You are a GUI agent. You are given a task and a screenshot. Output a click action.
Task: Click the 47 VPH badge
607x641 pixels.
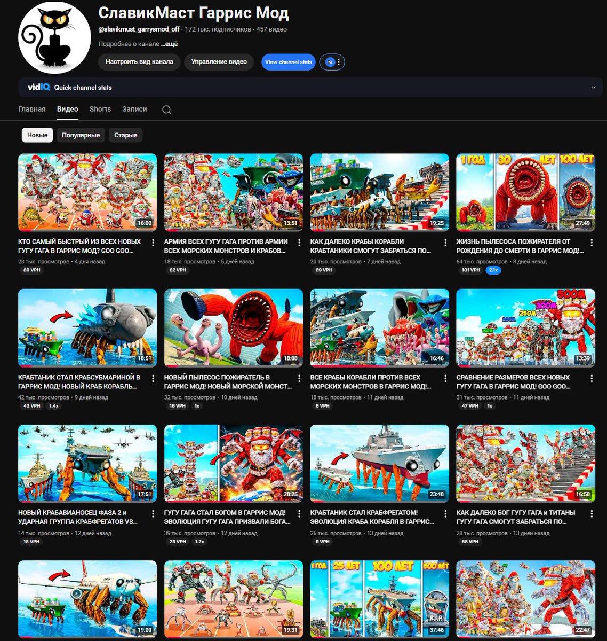470,406
